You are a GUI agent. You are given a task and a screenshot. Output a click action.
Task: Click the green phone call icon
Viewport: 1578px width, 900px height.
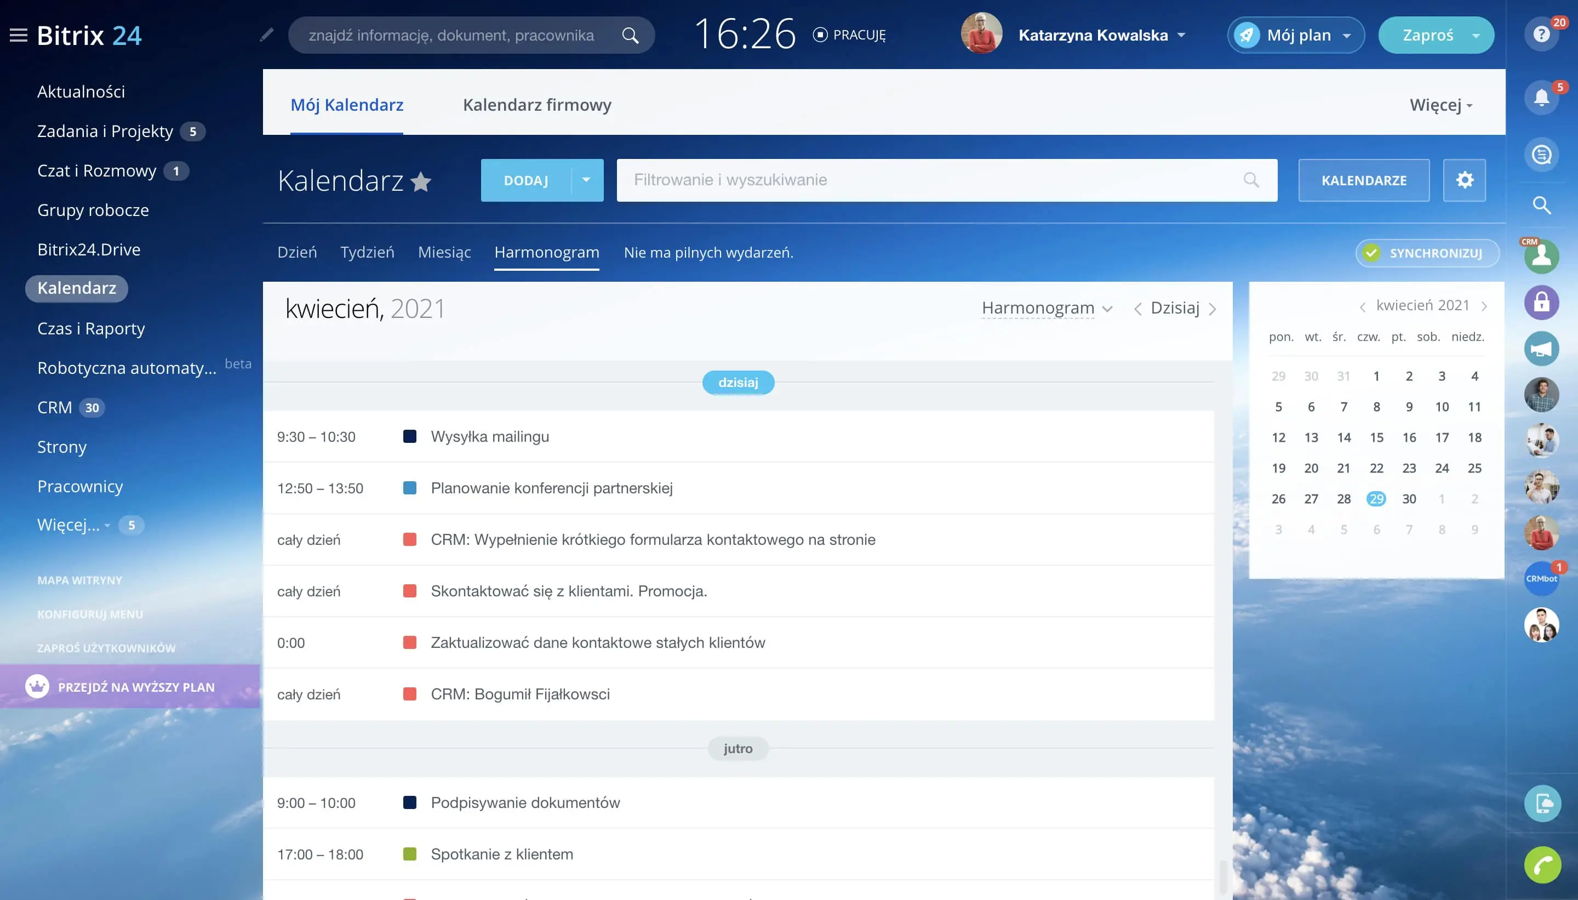click(1542, 865)
